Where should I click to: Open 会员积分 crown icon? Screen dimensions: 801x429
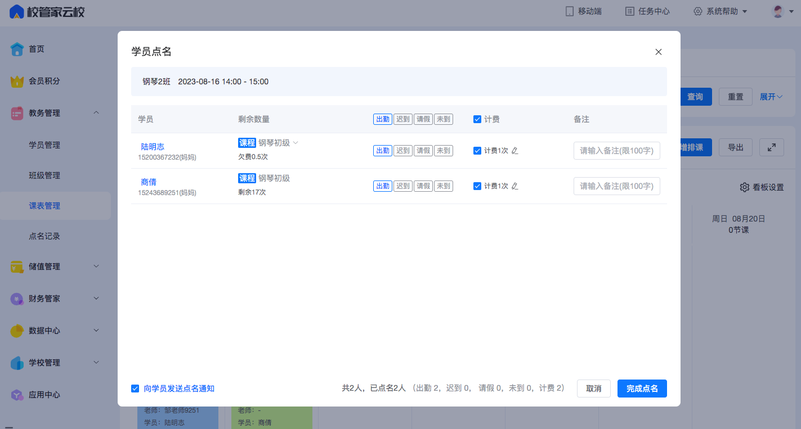coord(17,81)
